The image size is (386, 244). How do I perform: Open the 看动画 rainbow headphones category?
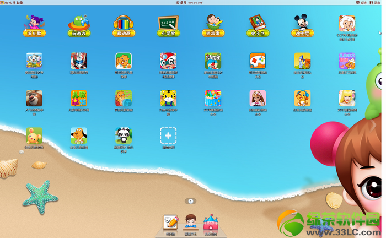[x=124, y=26]
